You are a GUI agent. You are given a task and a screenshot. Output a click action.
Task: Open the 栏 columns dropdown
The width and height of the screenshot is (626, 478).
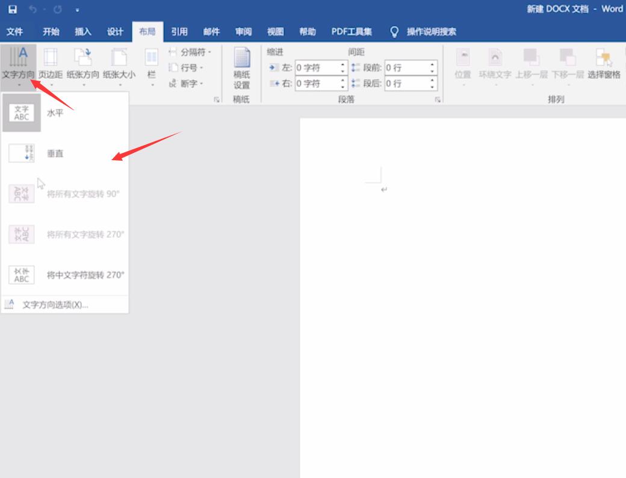(152, 67)
